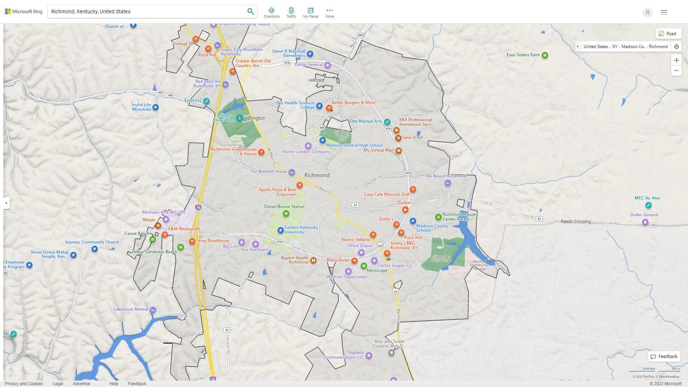
Task: Click the search magnifier icon
Action: 250,11
